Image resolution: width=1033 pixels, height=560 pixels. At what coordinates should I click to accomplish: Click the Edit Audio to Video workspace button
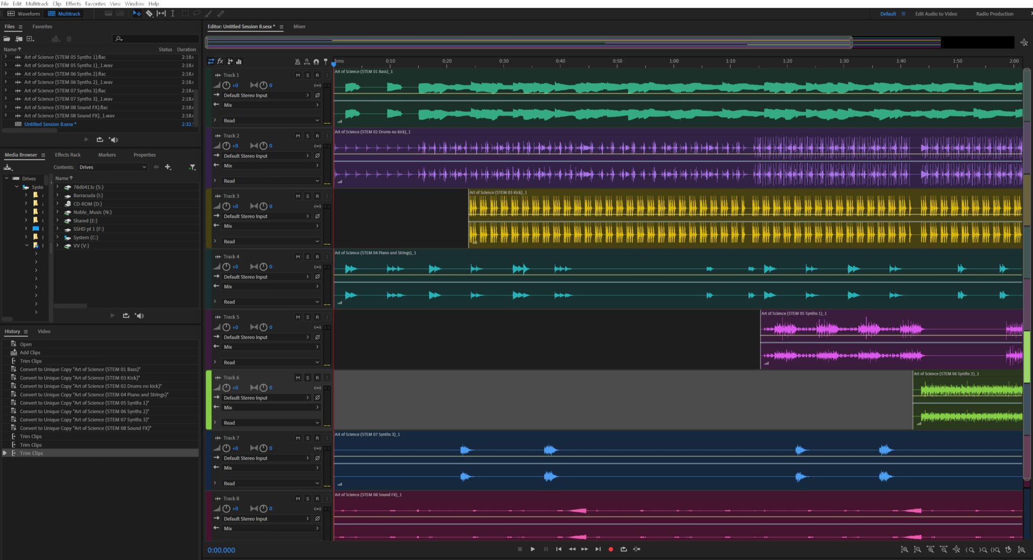click(x=936, y=14)
